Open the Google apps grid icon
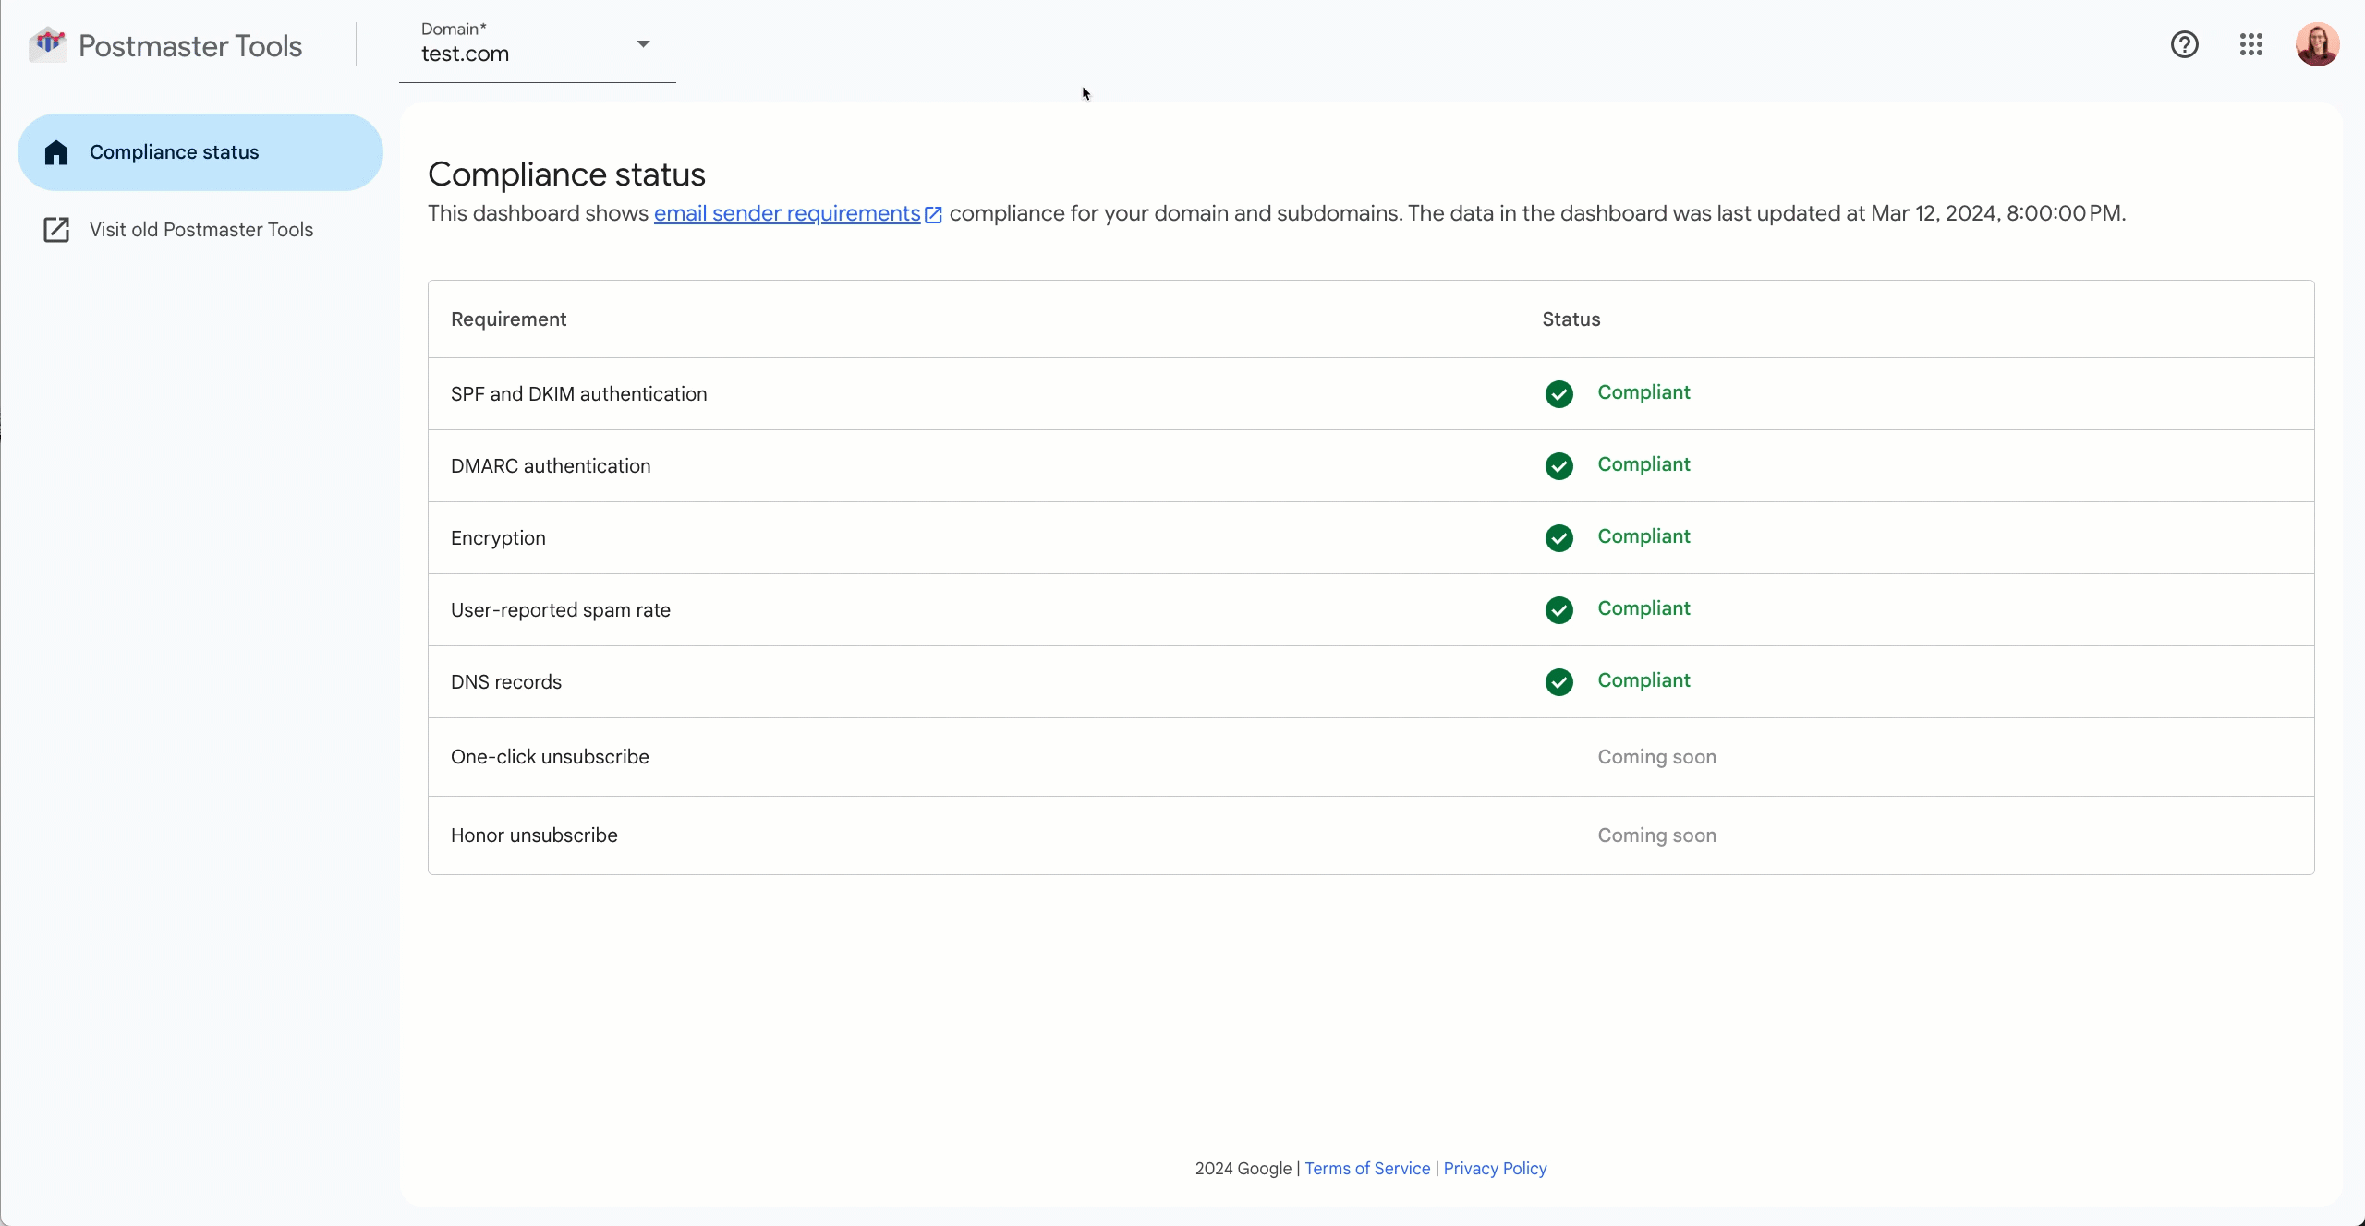Image resolution: width=2365 pixels, height=1226 pixels. pos(2250,44)
